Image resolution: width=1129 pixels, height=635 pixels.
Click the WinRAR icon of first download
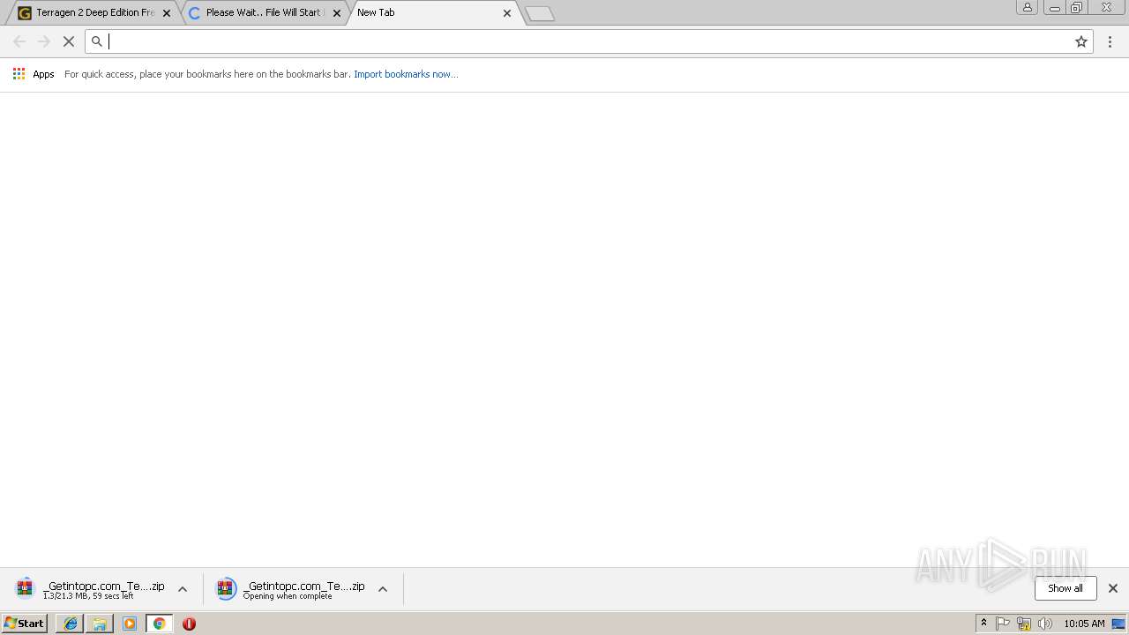click(25, 589)
